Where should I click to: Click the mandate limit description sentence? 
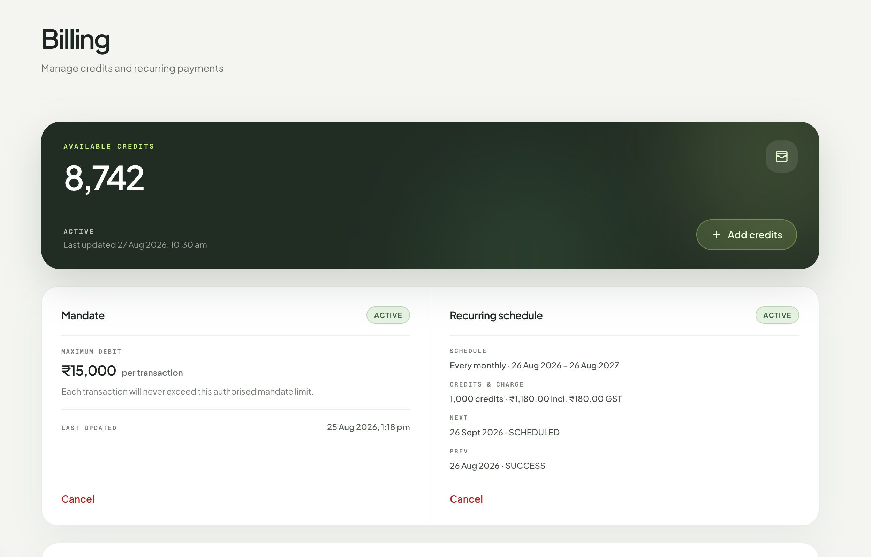tap(187, 392)
